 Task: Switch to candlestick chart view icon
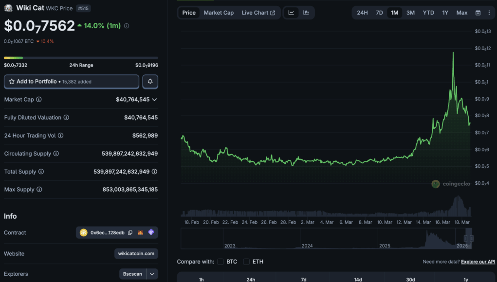pos(306,13)
